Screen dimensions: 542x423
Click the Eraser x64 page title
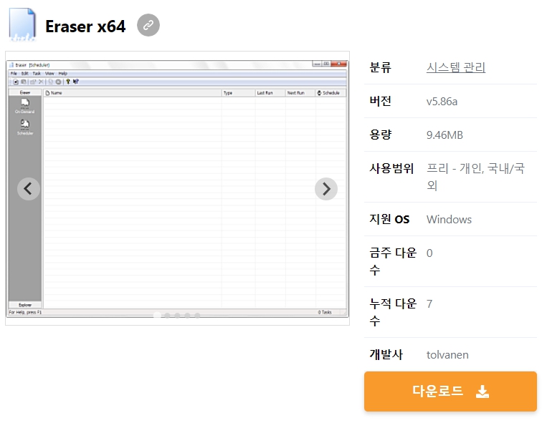coord(85,26)
